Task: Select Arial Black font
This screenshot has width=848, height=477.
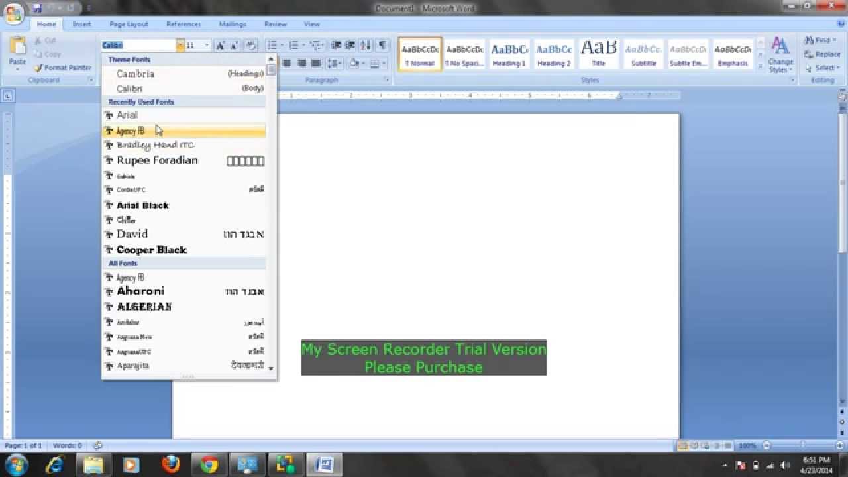Action: tap(184, 205)
